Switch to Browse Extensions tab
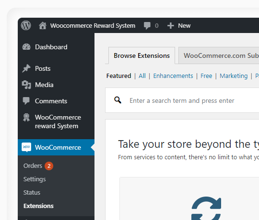The width and height of the screenshot is (259, 220). tap(141, 55)
